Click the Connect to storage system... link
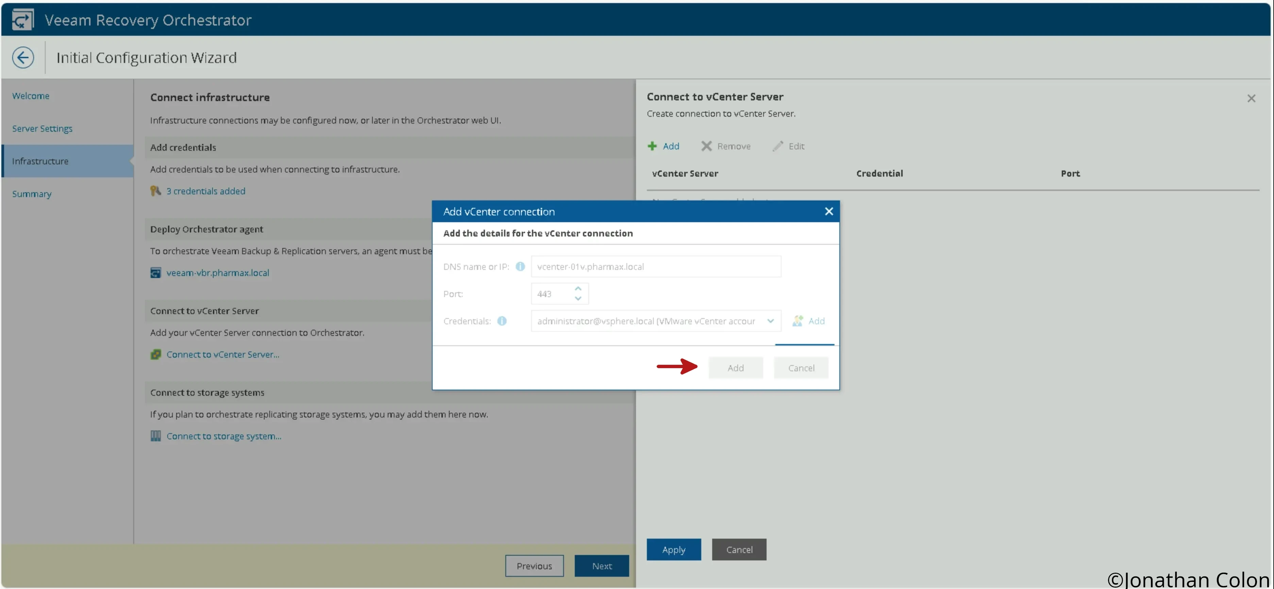This screenshot has width=1274, height=589. [223, 436]
